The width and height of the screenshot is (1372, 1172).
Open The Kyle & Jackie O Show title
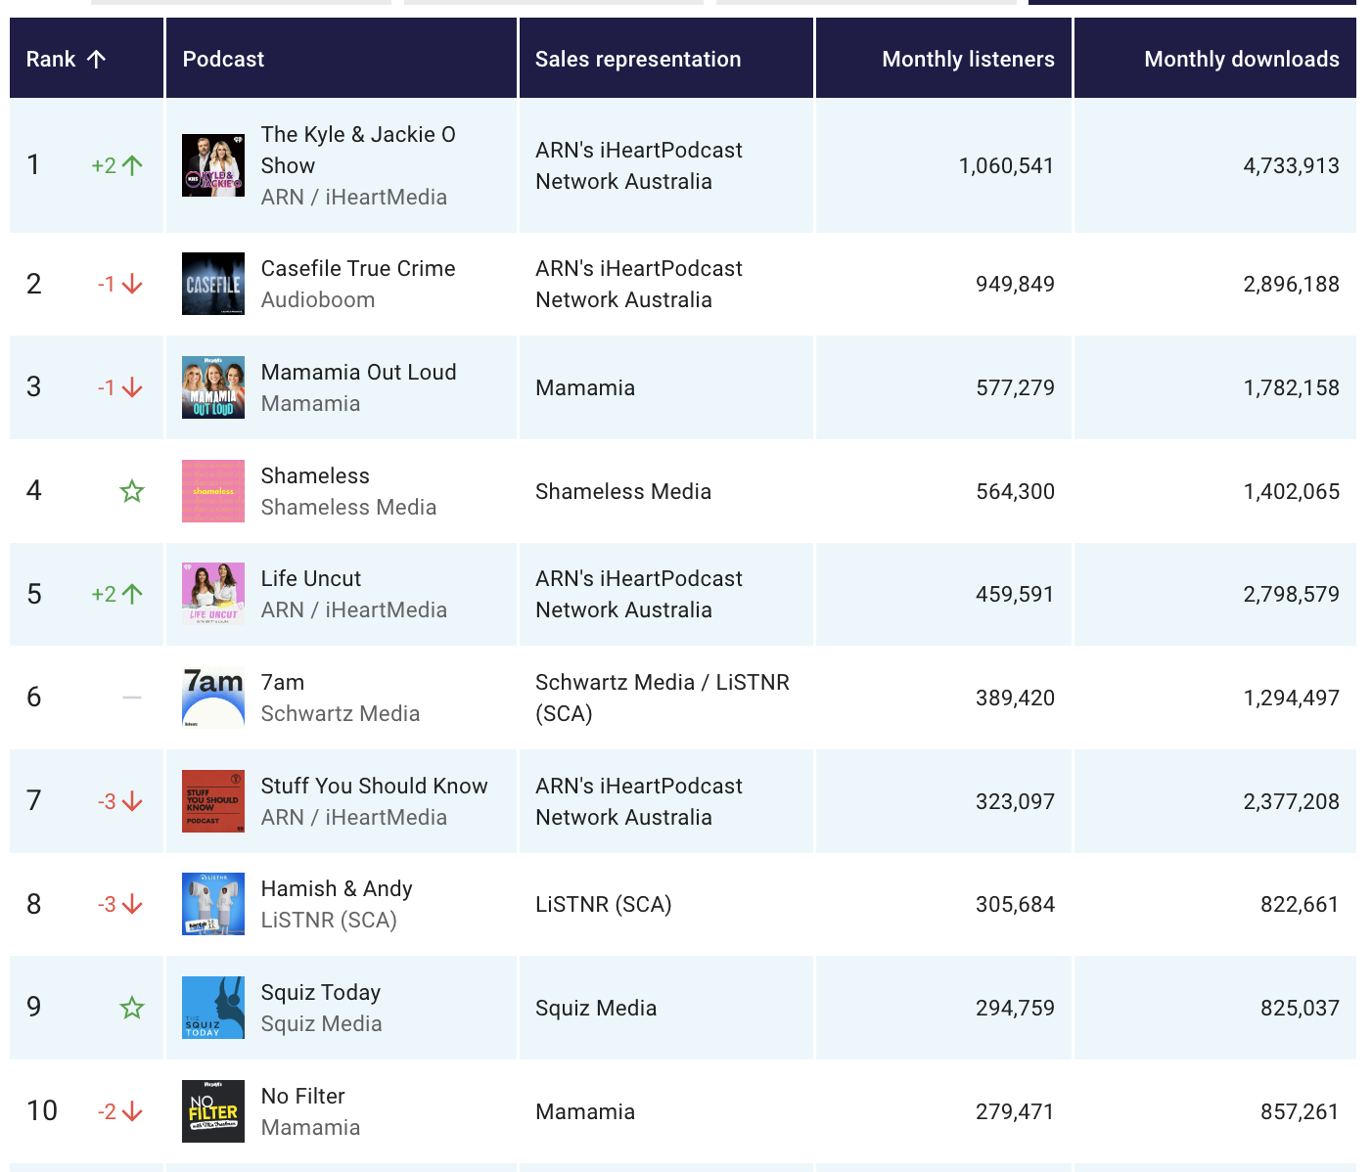point(358,150)
